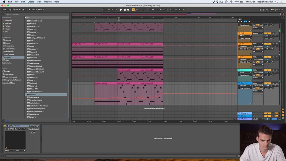Open the Options menu
This screenshot has width=286, height=161.
click(x=48, y=2)
